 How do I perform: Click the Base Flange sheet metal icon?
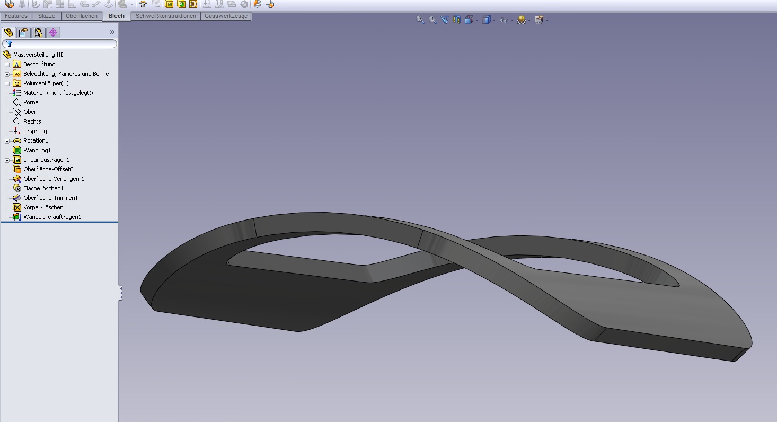coord(9,4)
